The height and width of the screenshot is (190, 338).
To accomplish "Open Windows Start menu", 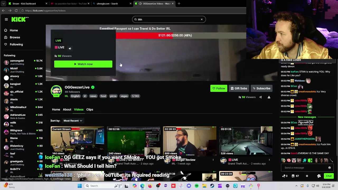I will pos(80,186).
